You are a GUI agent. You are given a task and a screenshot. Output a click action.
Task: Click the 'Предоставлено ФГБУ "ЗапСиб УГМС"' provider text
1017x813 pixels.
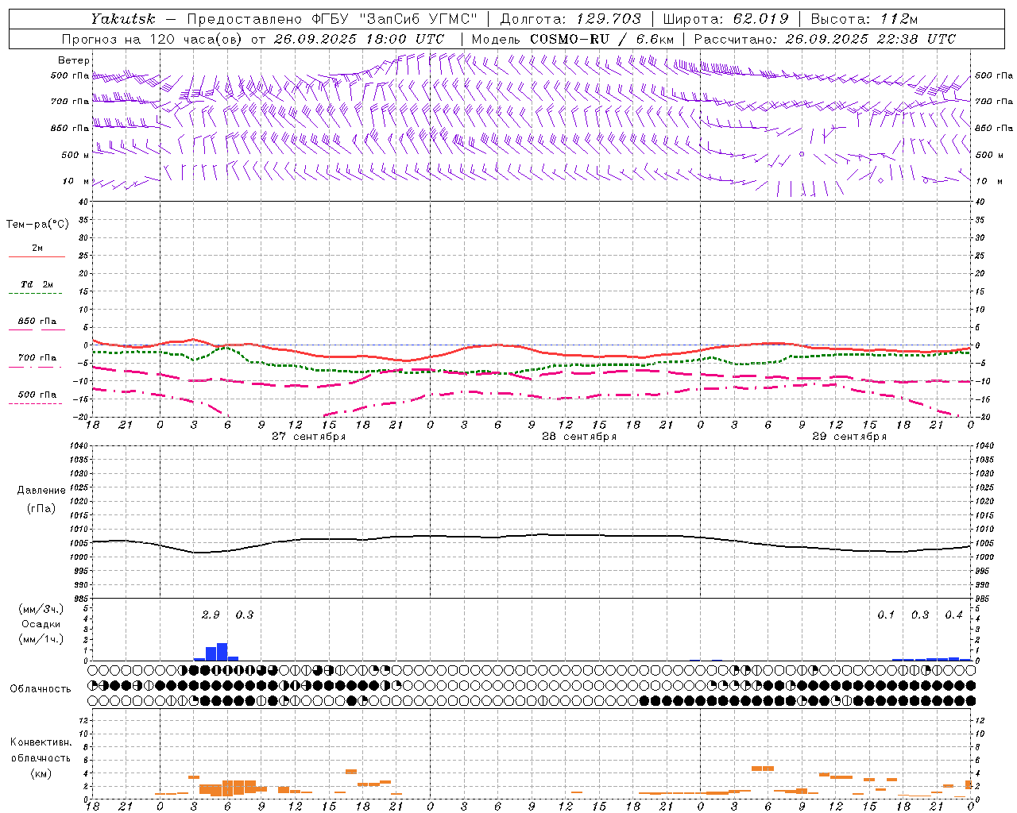[x=332, y=19]
